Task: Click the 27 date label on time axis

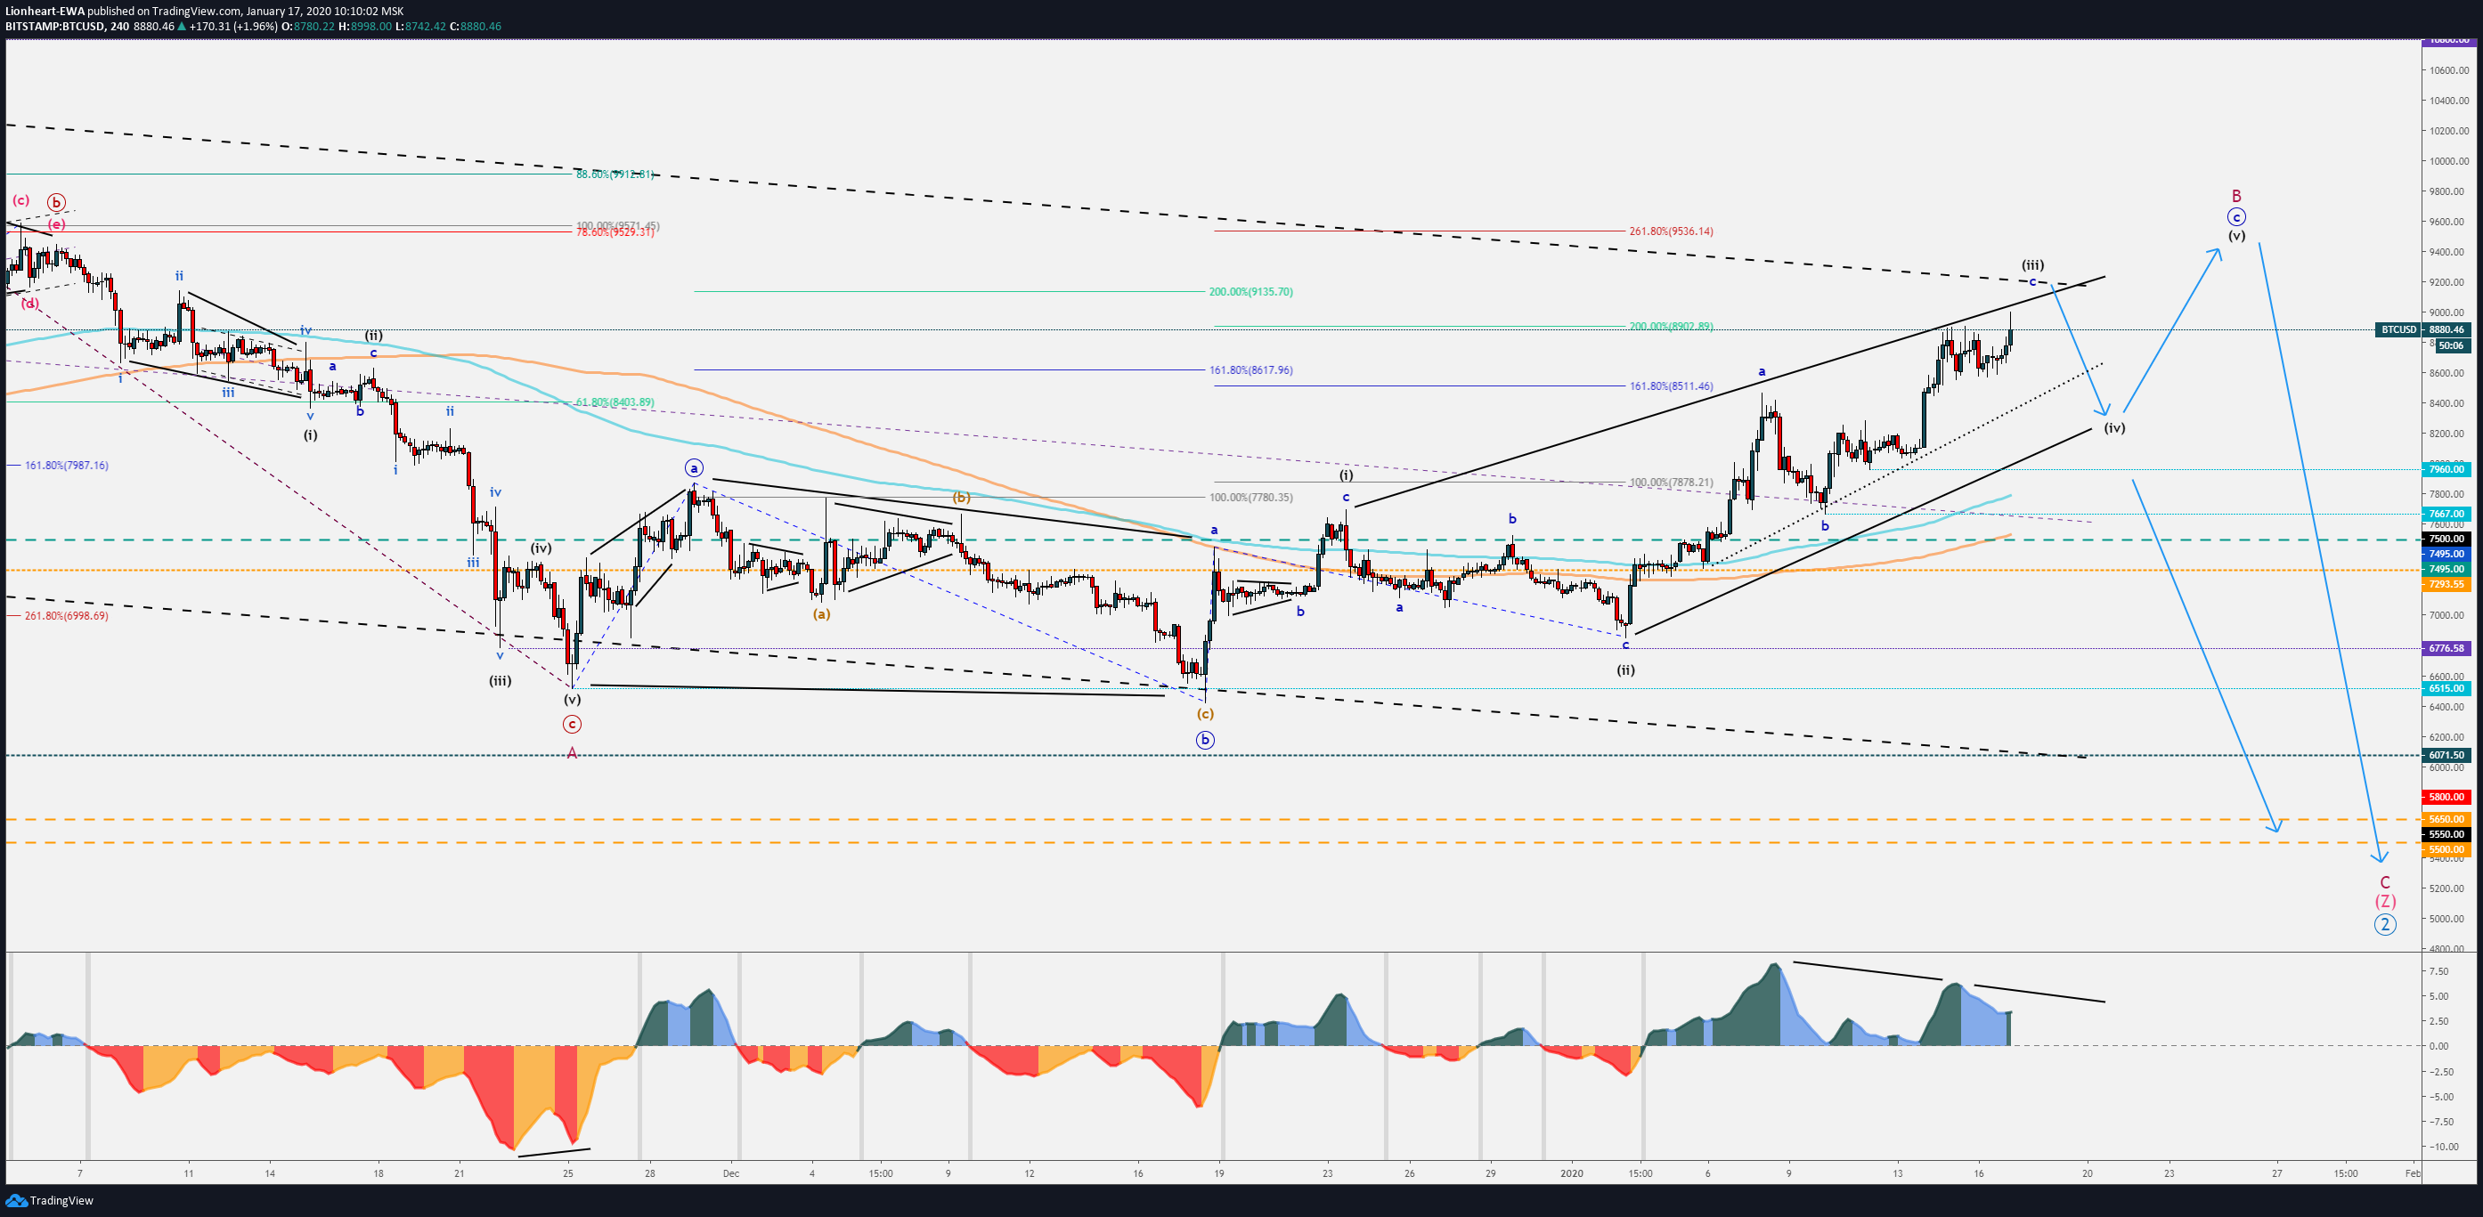Action: coord(2276,1173)
